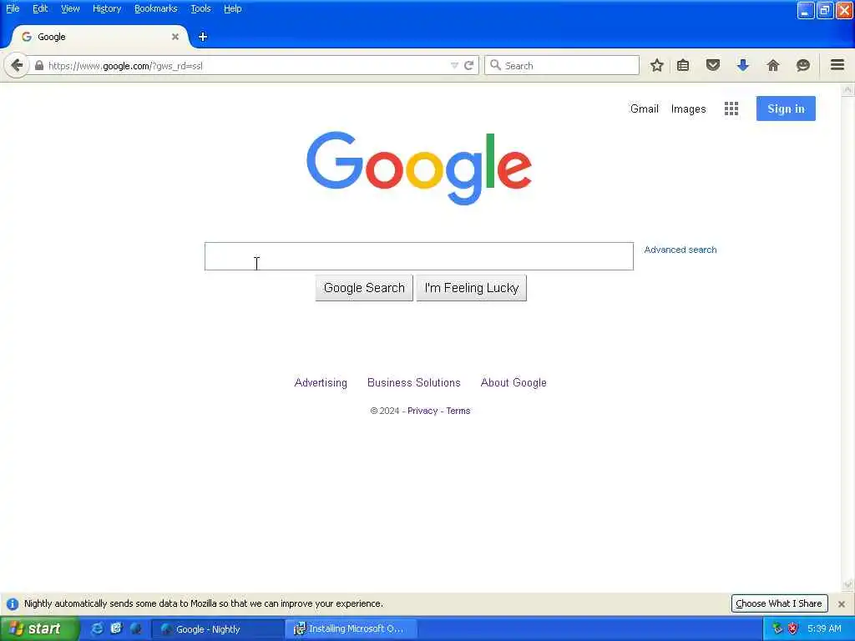Focus the Google search text field
855x641 pixels.
tap(419, 256)
